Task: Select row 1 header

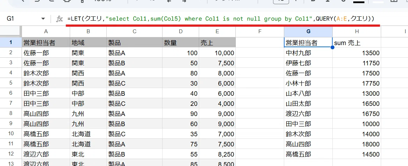Action: click(x=11, y=42)
